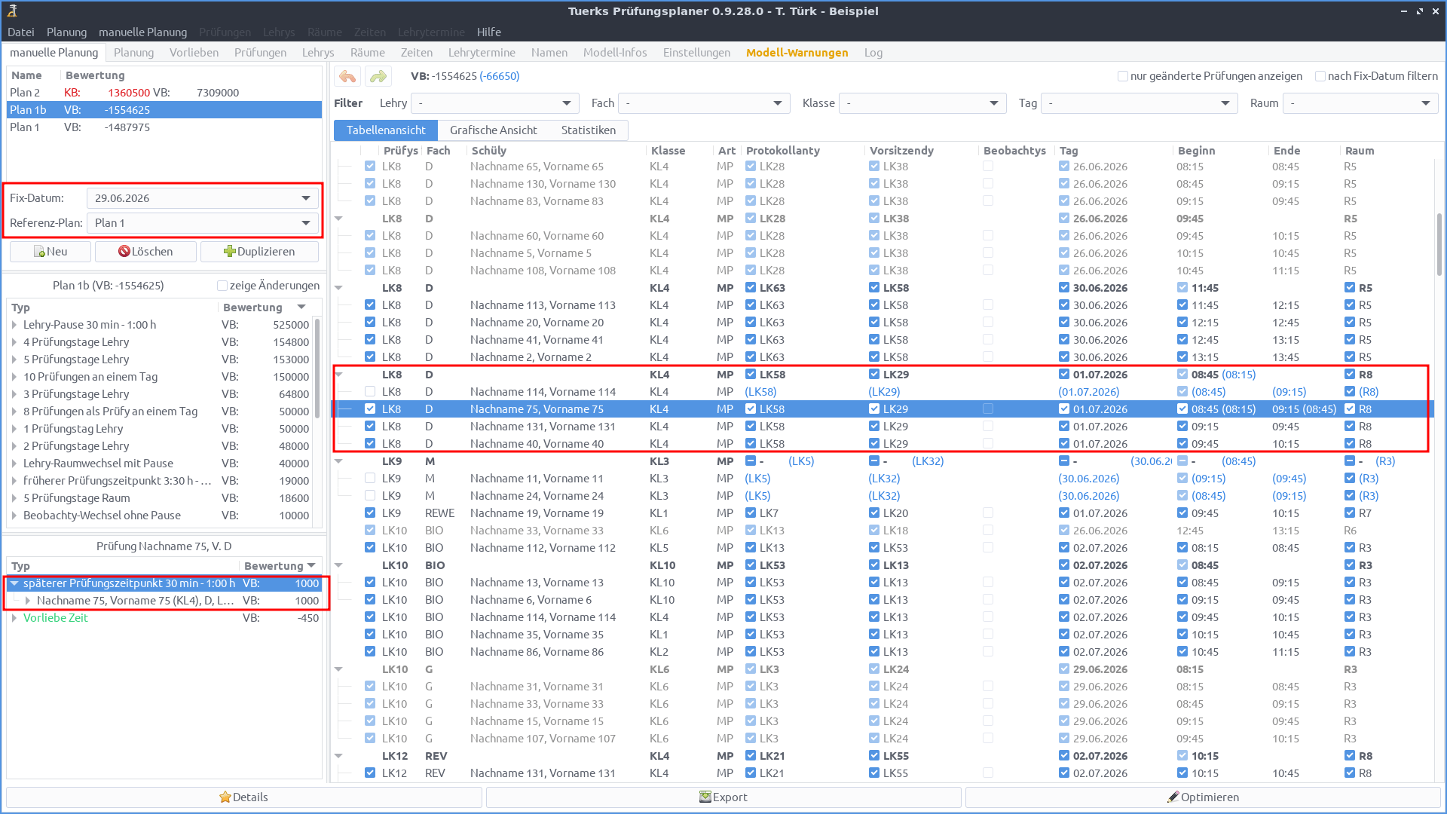Click the Neu plus icon

pyautogui.click(x=41, y=251)
